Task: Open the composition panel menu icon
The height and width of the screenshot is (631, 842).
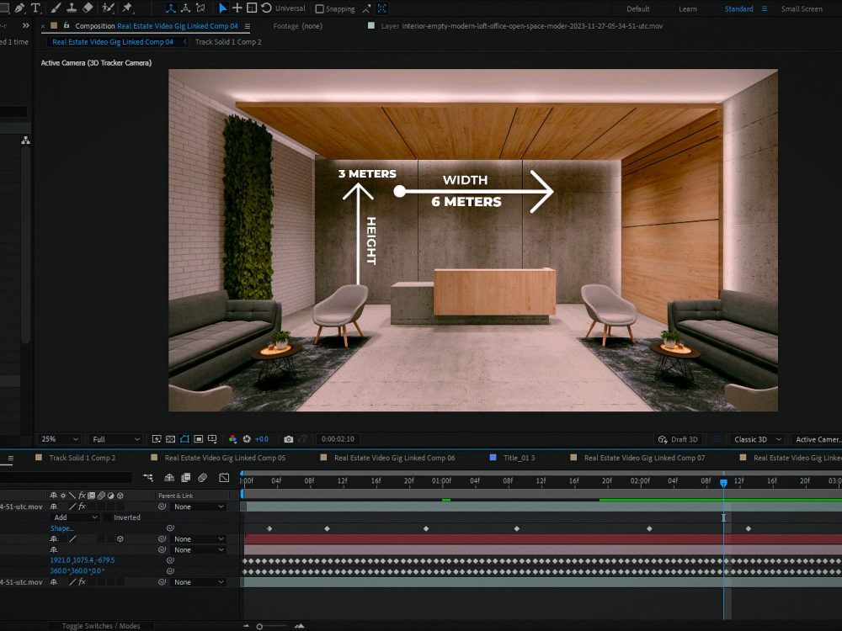Action: coord(247,26)
